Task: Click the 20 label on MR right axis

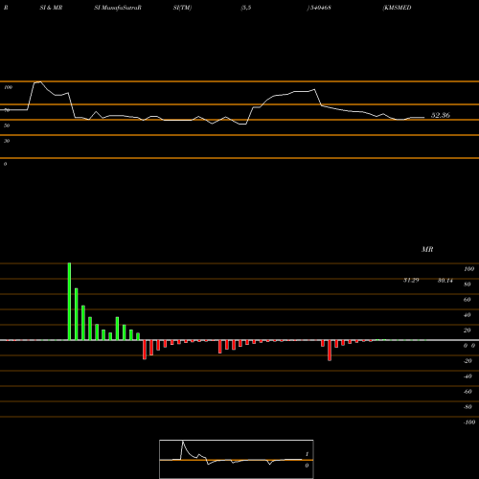Action: click(x=468, y=331)
